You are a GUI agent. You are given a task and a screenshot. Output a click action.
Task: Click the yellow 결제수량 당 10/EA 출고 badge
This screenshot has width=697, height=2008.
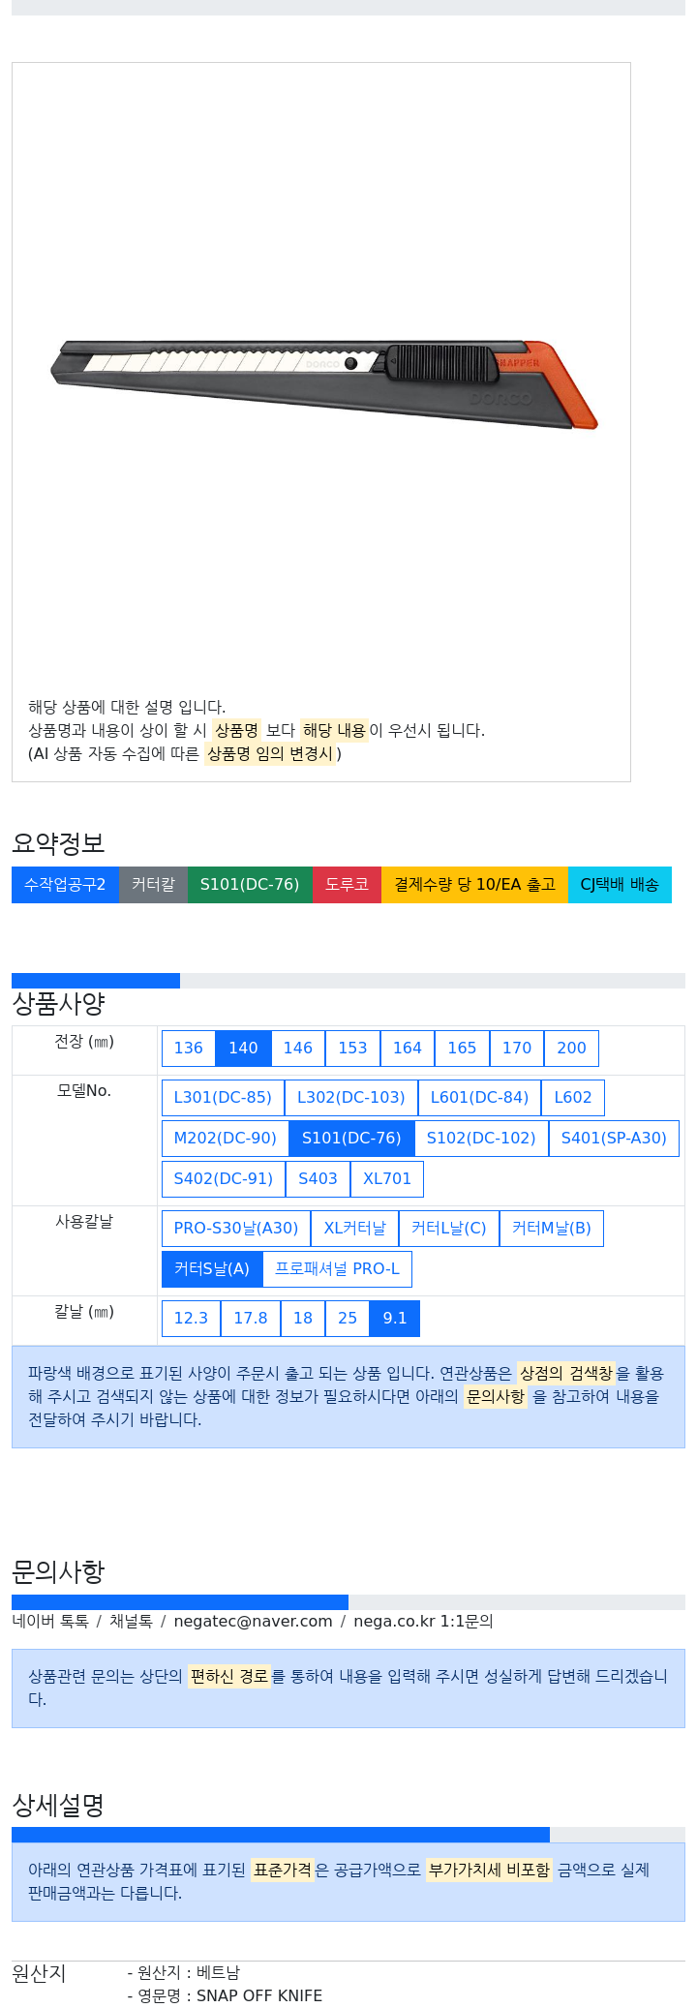474,885
